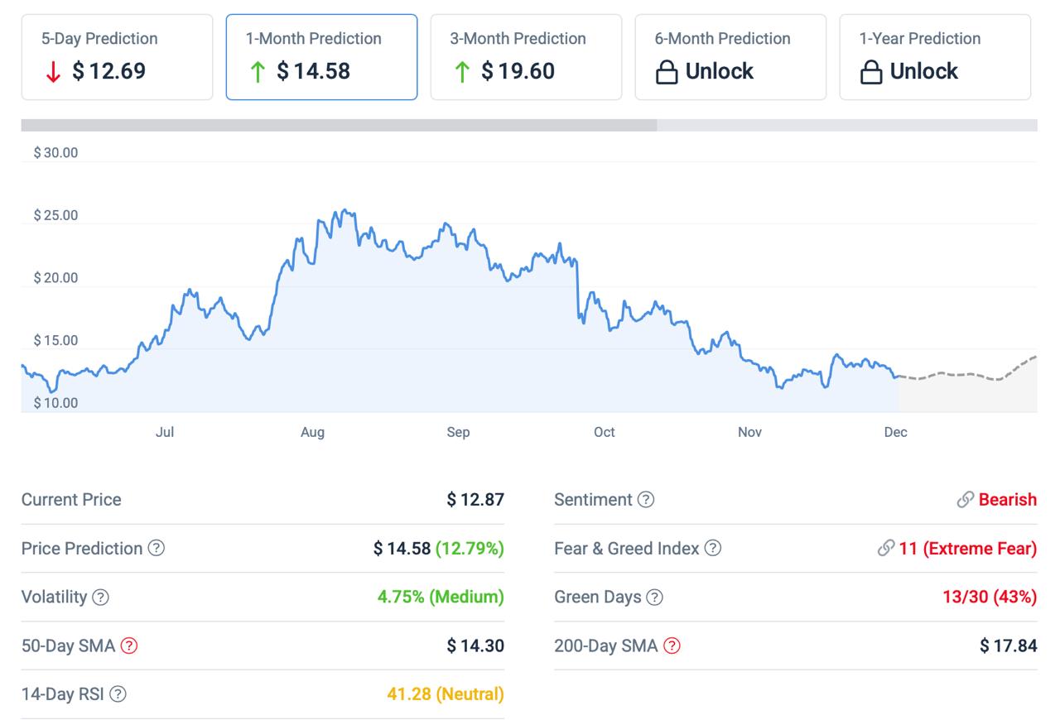Click Unlock on the 6-Month Prediction
1060x720 pixels.
click(x=720, y=71)
